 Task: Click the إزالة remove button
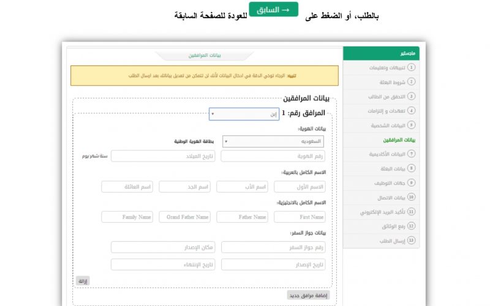coord(83,281)
